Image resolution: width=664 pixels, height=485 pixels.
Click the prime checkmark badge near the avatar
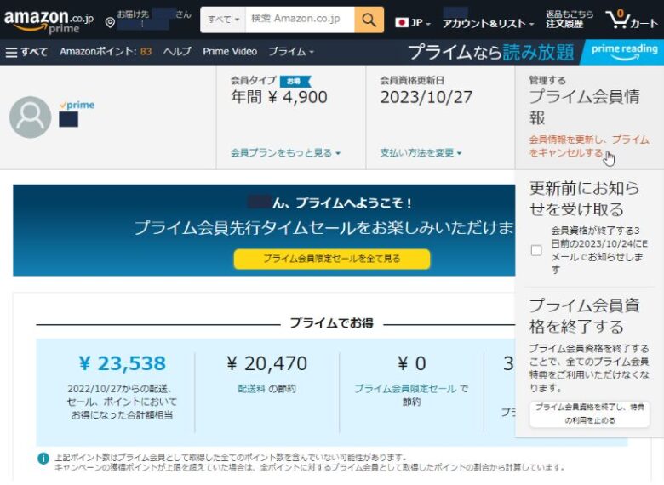77,105
